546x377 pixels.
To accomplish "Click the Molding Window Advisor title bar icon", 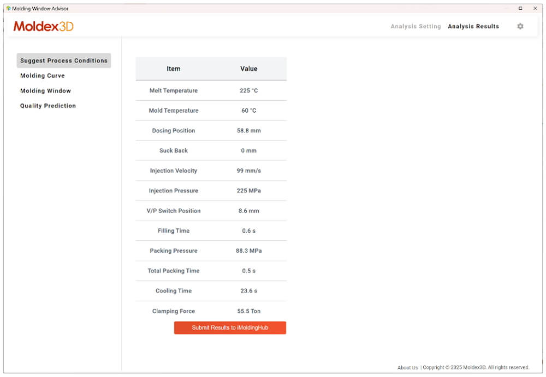I will 8,8.
